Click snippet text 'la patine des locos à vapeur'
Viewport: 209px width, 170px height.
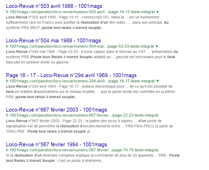tap(109, 121)
